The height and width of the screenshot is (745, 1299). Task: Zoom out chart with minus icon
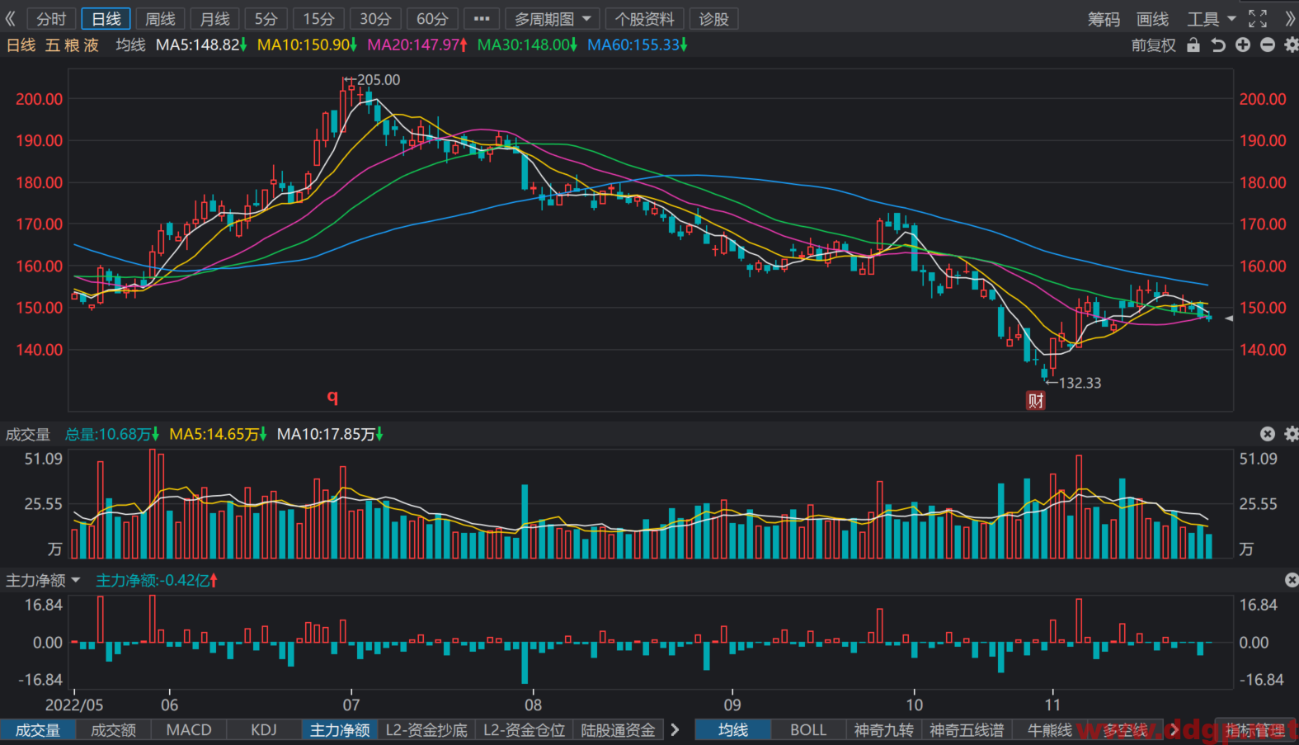(x=1268, y=45)
